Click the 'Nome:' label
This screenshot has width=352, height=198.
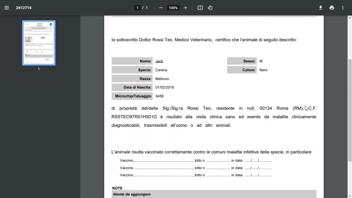[132, 61]
